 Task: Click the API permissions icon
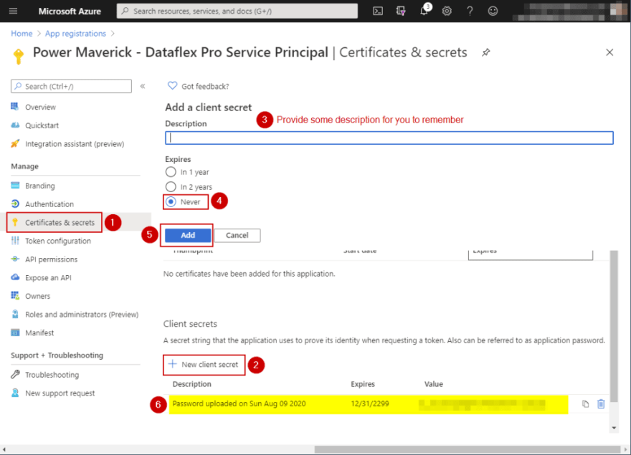[x=15, y=259]
